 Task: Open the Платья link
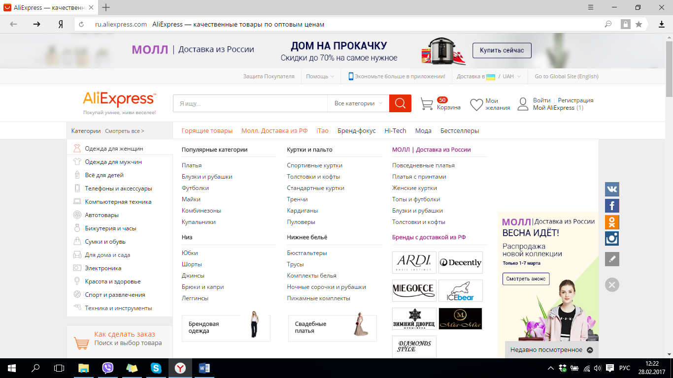[x=192, y=165]
